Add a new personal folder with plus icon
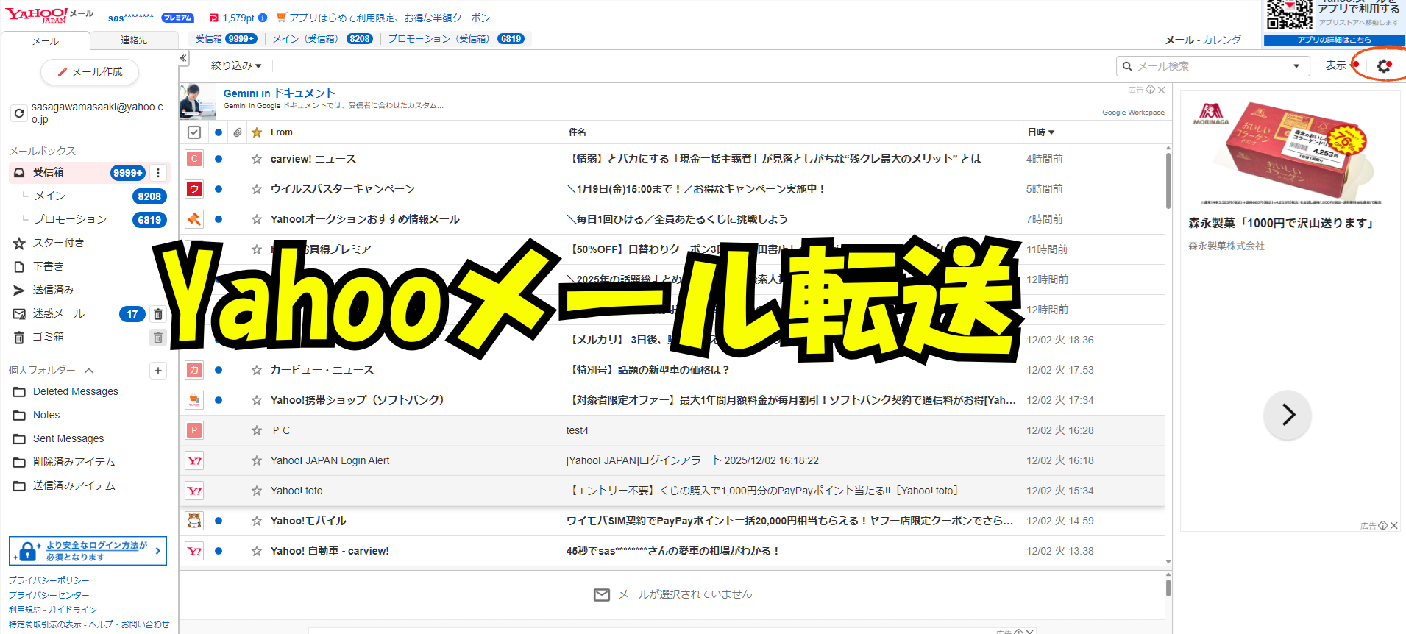 pos(157,371)
